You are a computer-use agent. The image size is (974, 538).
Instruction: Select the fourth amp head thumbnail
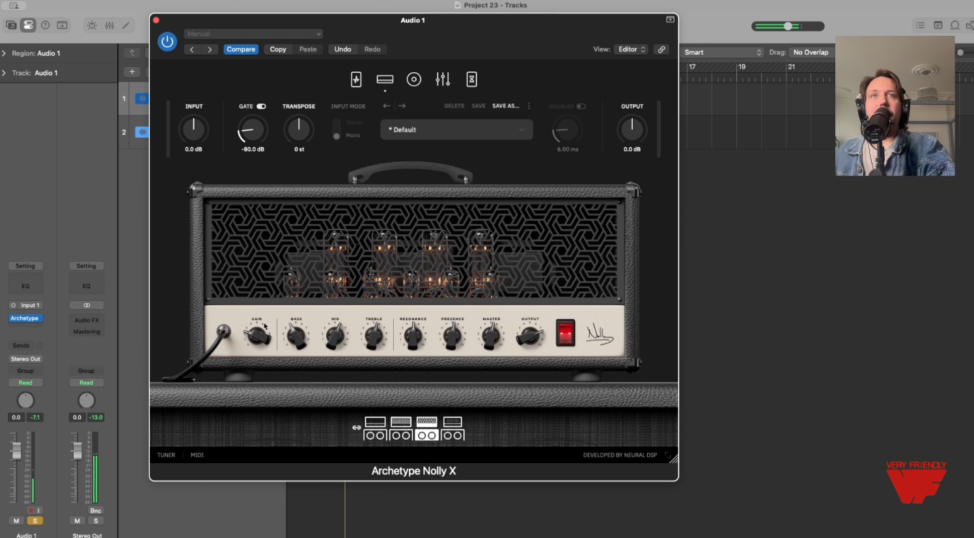[452, 429]
